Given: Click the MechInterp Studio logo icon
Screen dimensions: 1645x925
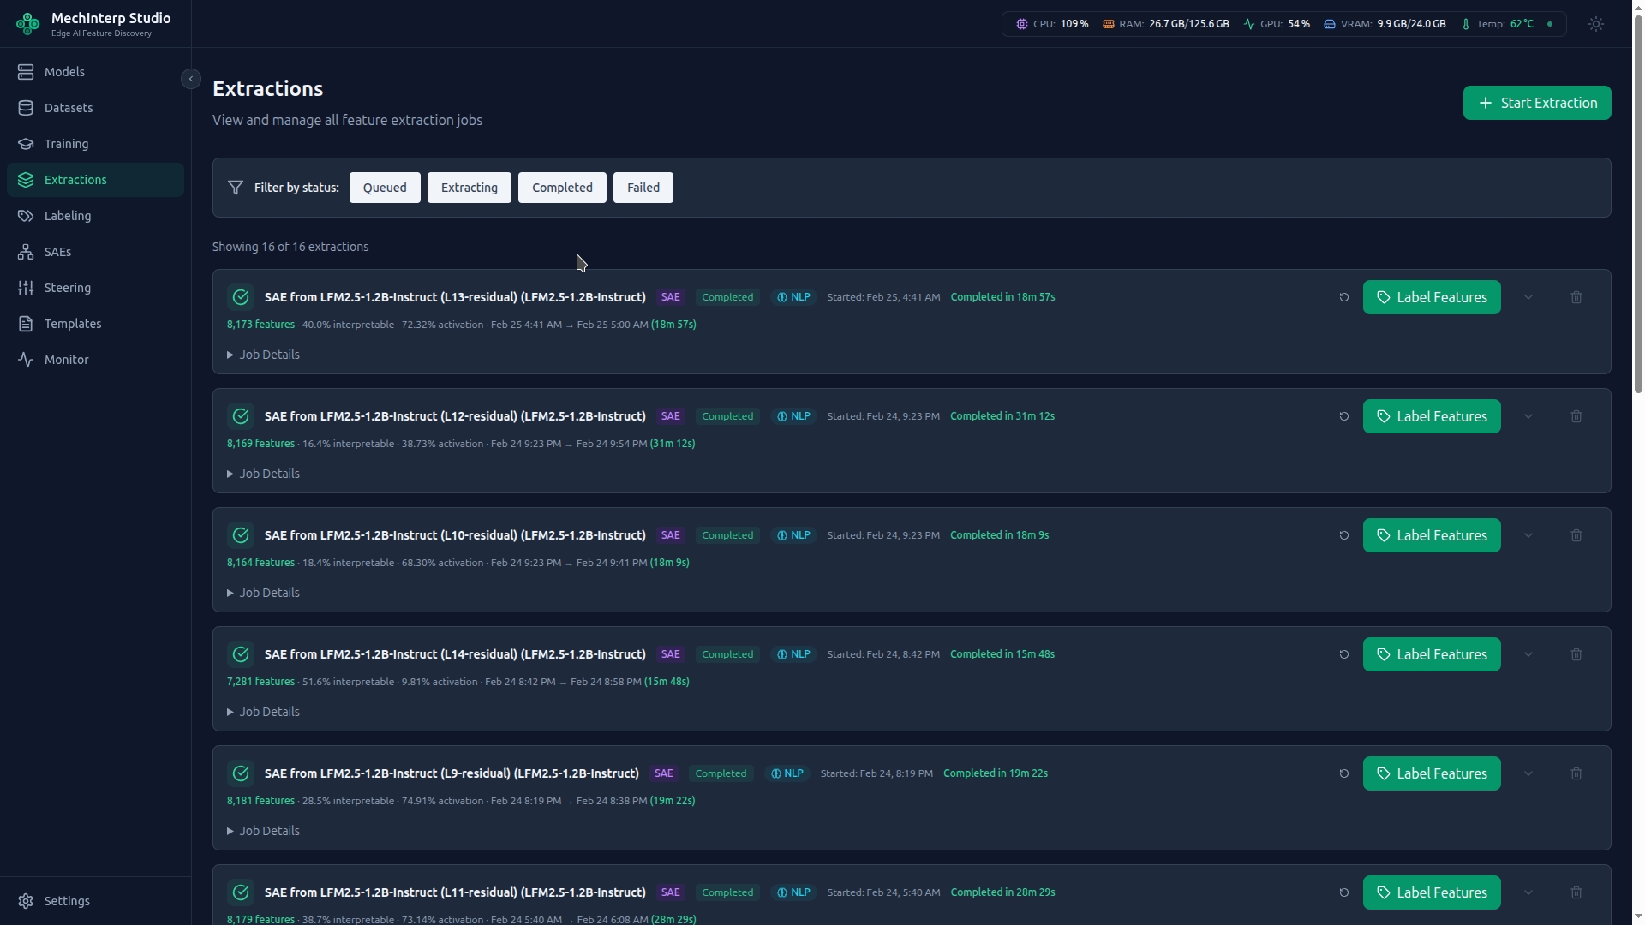Looking at the screenshot, I should (27, 24).
